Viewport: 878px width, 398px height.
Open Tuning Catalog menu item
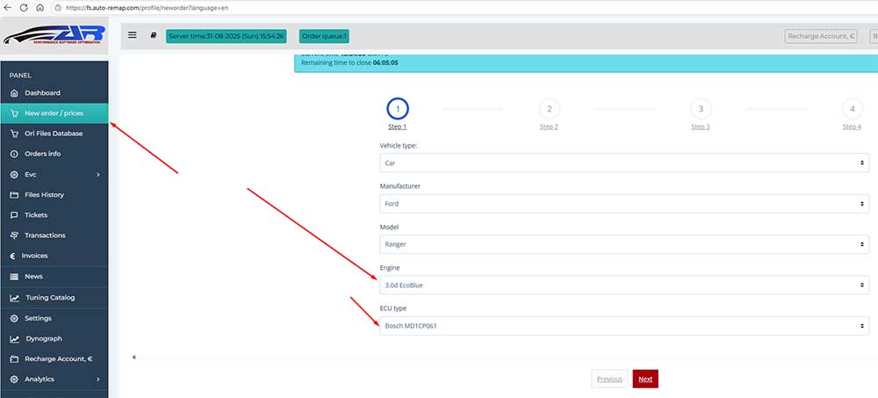pos(54,298)
